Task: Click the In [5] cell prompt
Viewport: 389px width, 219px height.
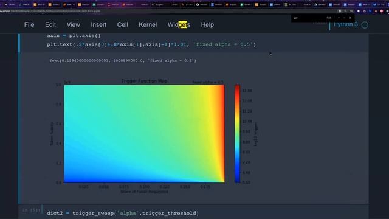Action: [x=31, y=210]
